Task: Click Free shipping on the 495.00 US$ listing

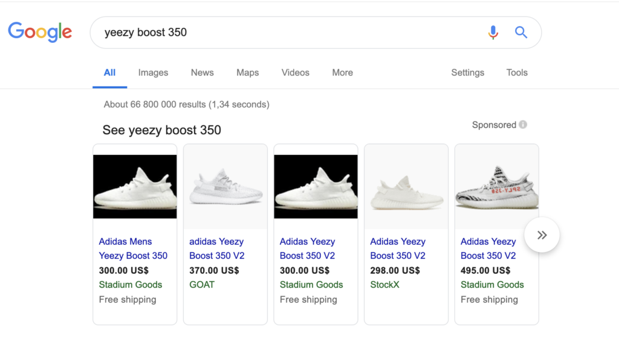Action: 489,300
